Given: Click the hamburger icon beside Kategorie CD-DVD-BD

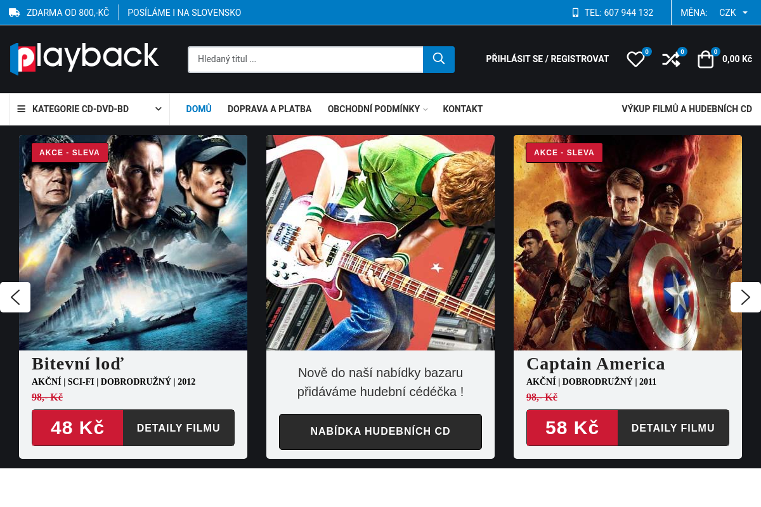Looking at the screenshot, I should pyautogui.click(x=22, y=109).
